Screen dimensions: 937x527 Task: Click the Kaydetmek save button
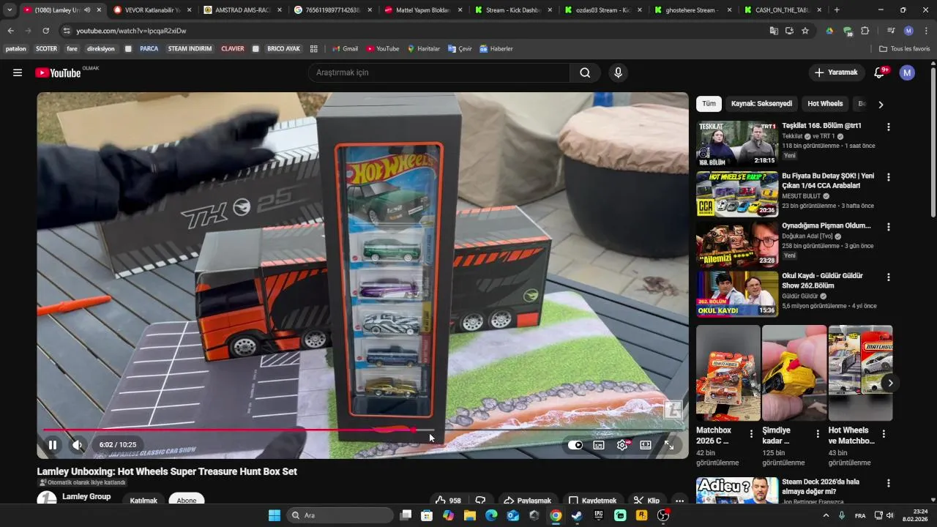[593, 501]
